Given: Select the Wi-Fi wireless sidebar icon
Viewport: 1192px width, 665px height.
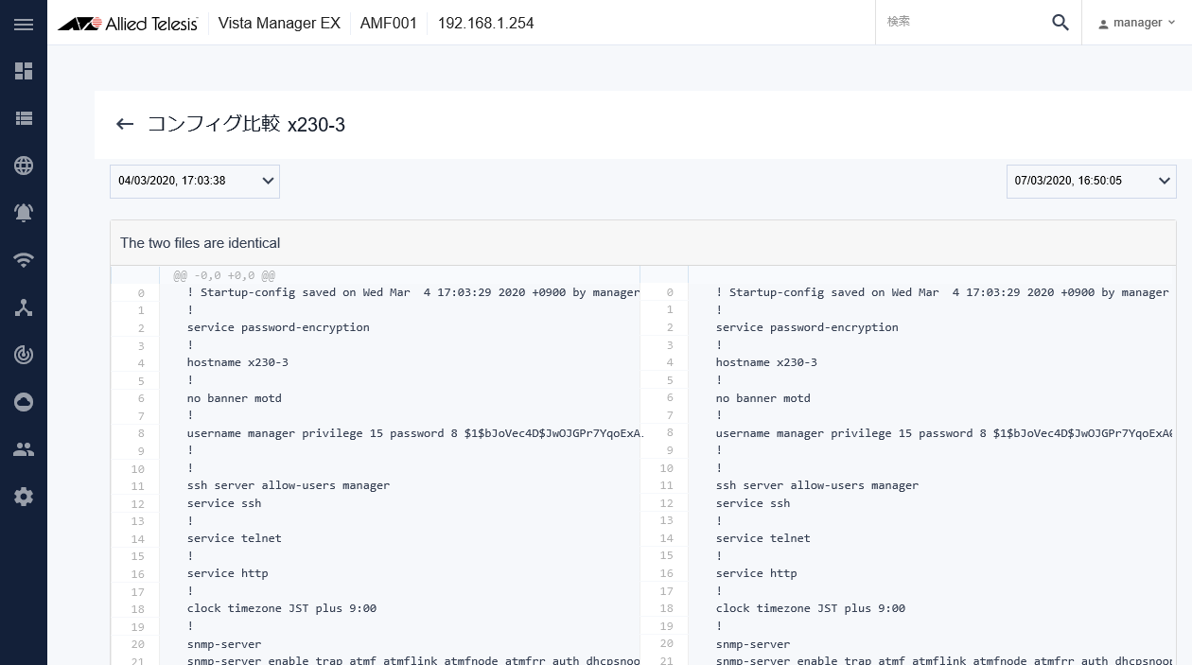Looking at the screenshot, I should (24, 260).
